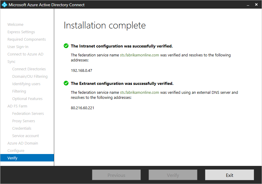The height and width of the screenshot is (184, 262).
Task: Click the Azure AD Connect logo icon
Action: [x=4, y=4]
